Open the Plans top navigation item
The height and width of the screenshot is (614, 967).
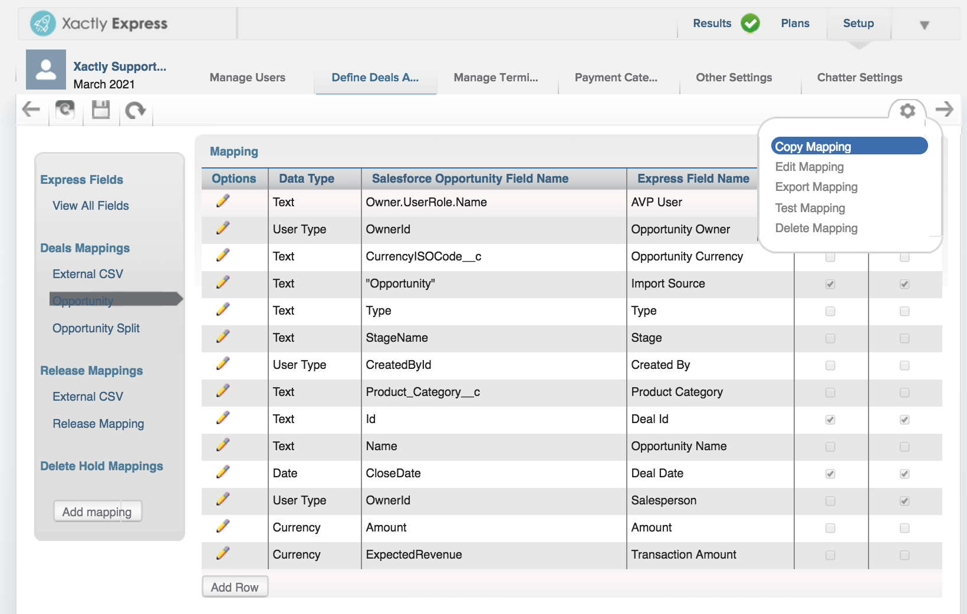tap(795, 24)
